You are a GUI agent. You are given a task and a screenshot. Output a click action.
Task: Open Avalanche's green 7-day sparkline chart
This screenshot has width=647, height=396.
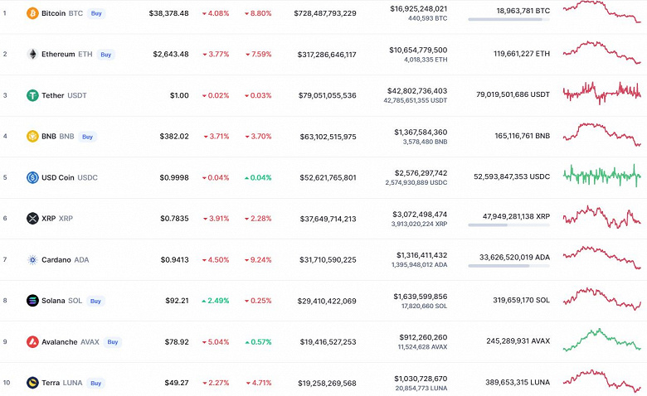coord(601,340)
